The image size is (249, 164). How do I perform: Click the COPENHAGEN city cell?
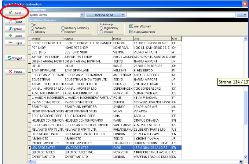click(x=123, y=89)
